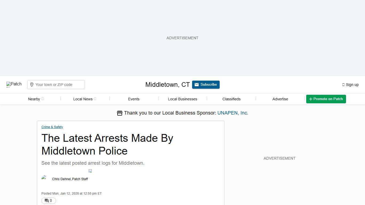This screenshot has height=205, width=365.
Task: Click the storefront icon before sponsor message
Action: point(119,113)
